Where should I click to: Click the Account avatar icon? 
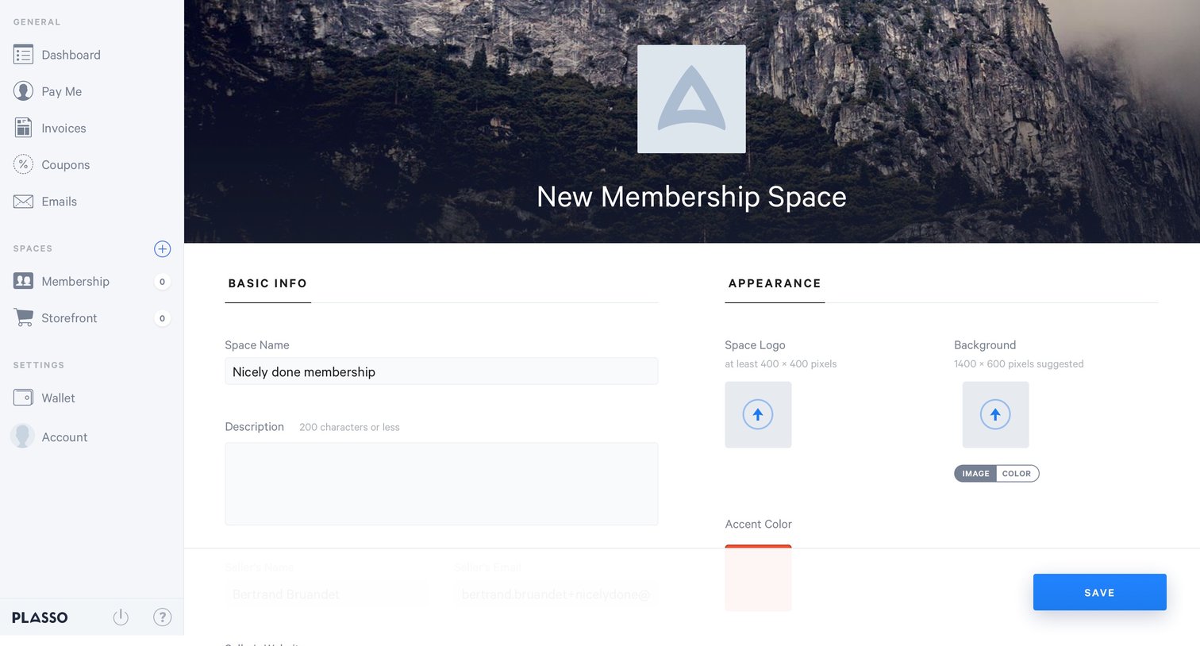22,436
